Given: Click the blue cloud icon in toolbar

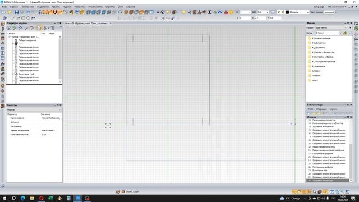Looking at the screenshot, I should (x=220, y=12).
